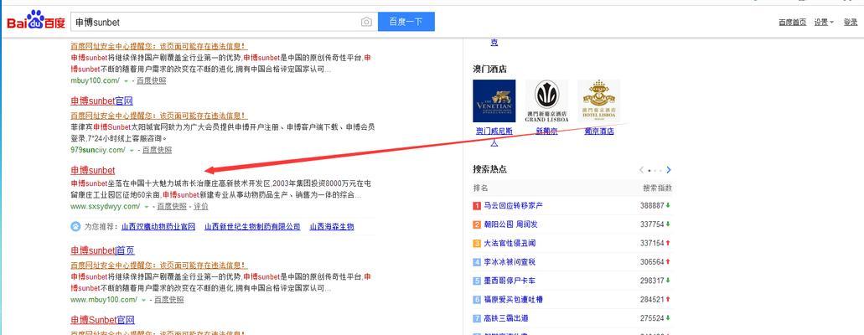Click rank 3 badge in hot list

tap(477, 243)
